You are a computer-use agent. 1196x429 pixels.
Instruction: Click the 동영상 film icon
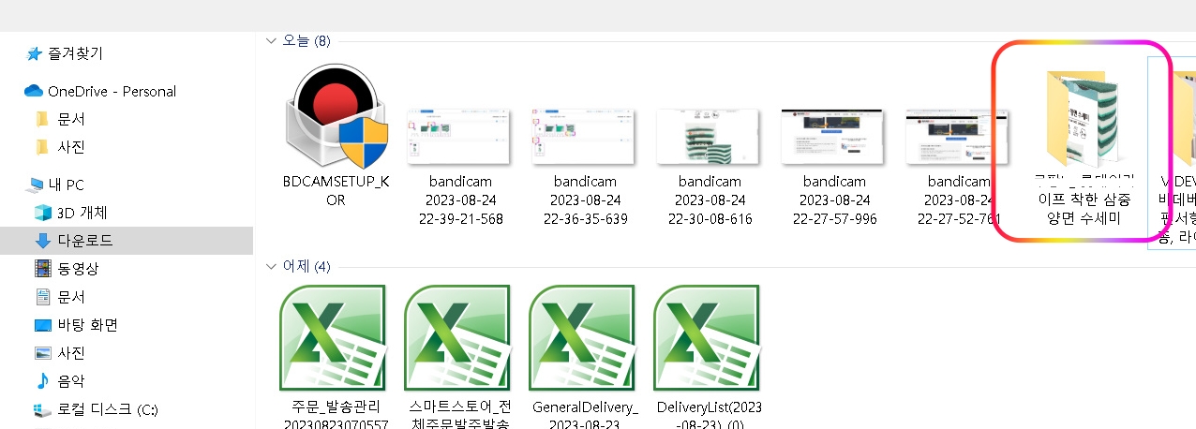(42, 269)
